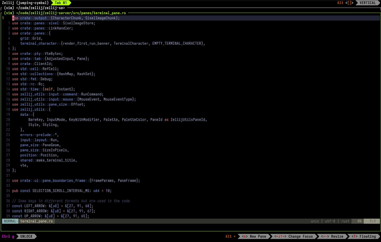The height and width of the screenshot is (242, 381).
Task: Click the "SELECTION_SCROLL_INTERVAL_MS" constant name
Action: [x=61, y=191]
